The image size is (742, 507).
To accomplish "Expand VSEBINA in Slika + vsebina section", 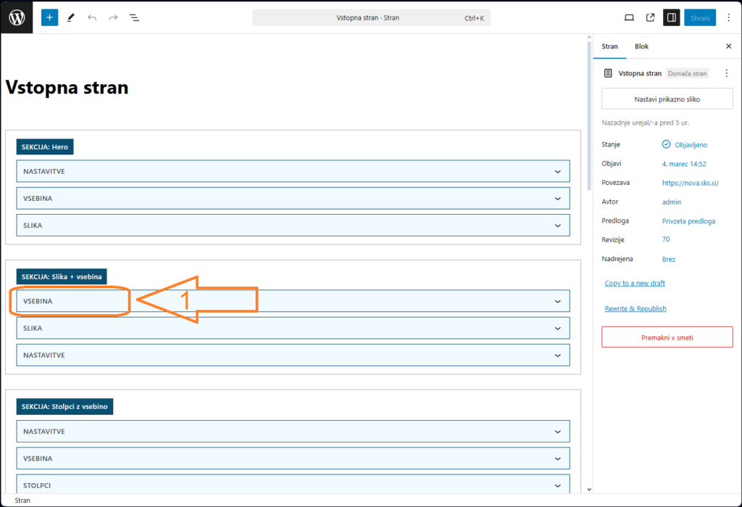I will (x=293, y=301).
